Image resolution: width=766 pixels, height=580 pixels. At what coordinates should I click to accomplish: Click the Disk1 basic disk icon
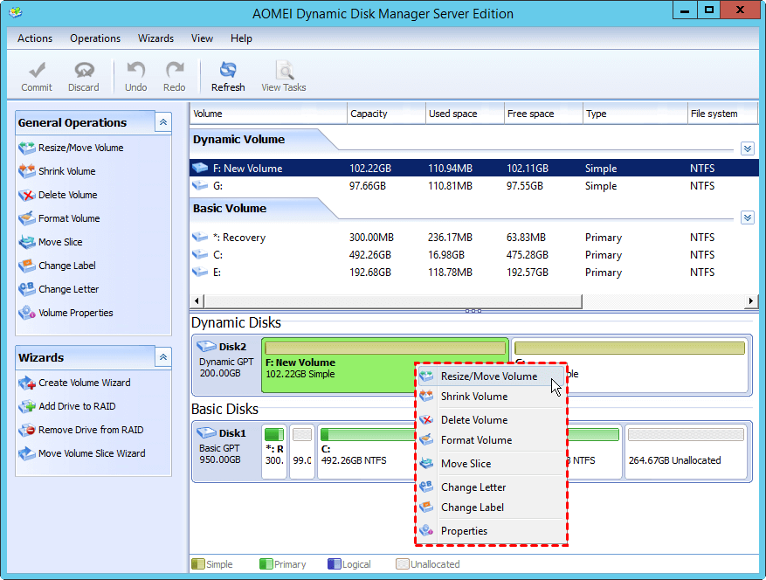click(x=207, y=433)
